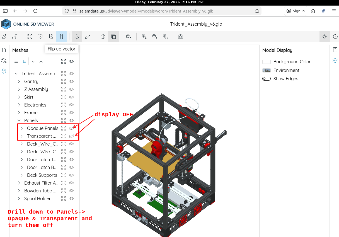The height and width of the screenshot is (237, 339).
Task: Click the fit model to window icon
Action: 30,37
